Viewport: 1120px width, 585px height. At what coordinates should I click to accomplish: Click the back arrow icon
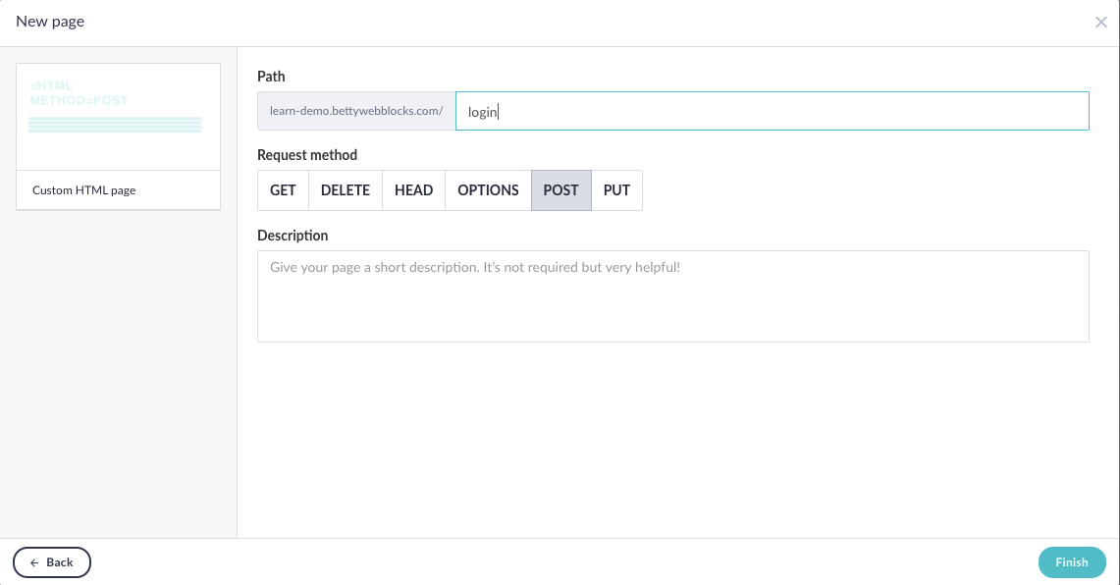tap(34, 561)
